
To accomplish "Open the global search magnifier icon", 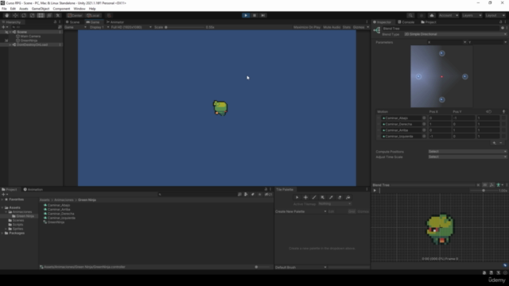I will (410, 15).
